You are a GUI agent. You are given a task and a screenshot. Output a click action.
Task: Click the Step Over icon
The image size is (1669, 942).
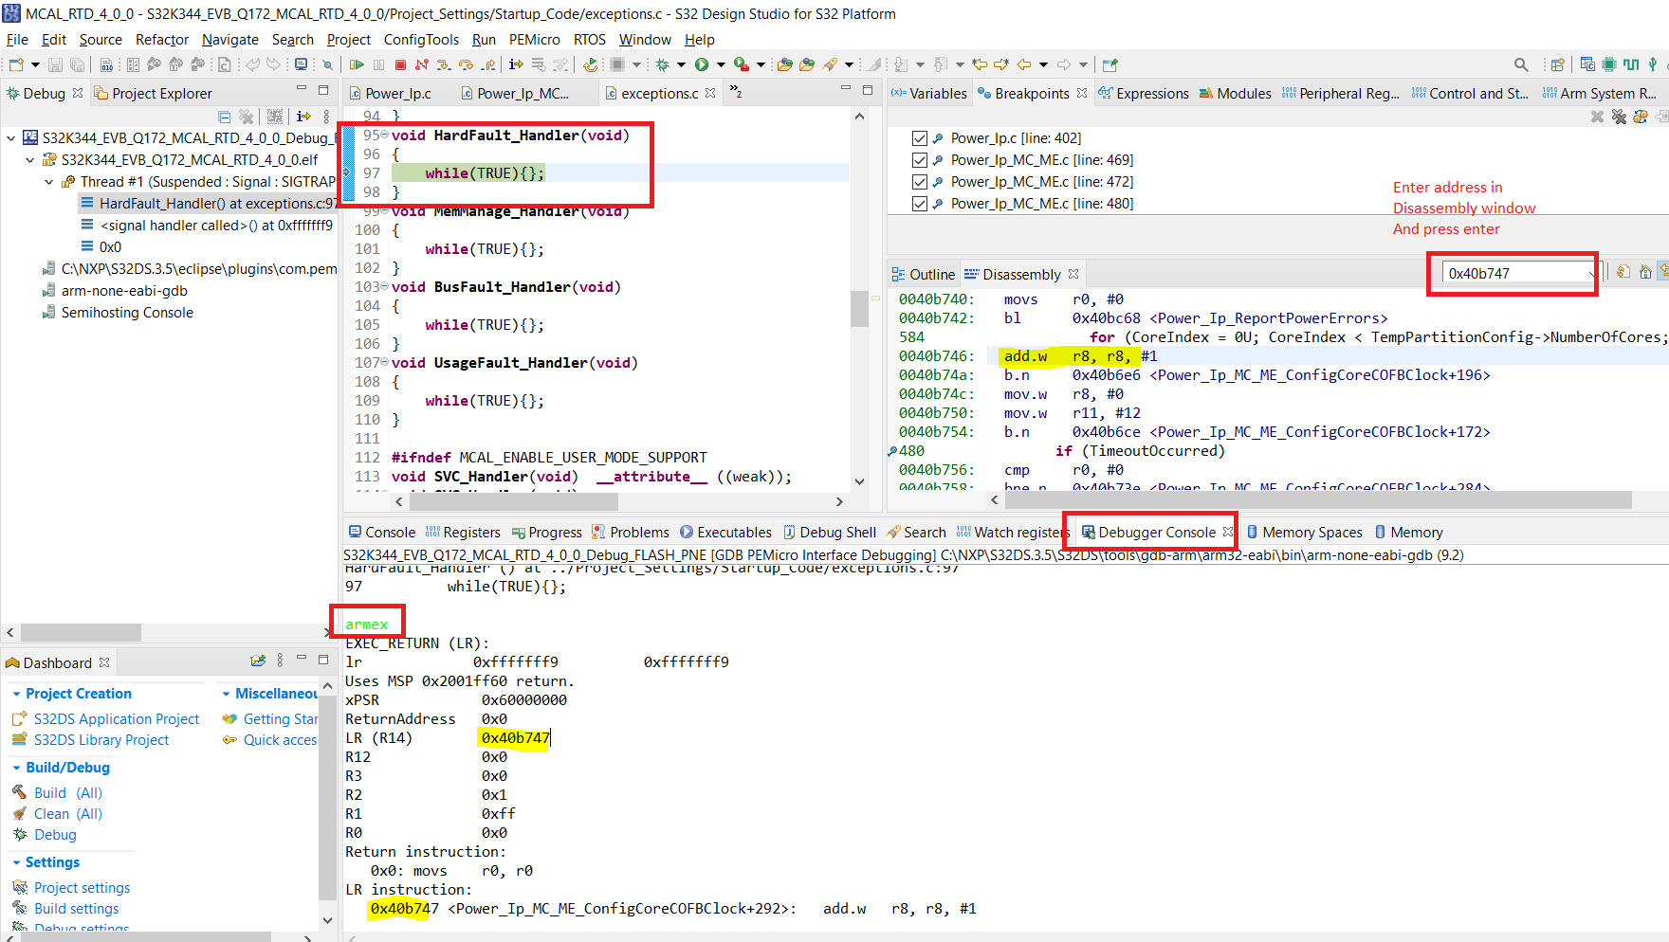click(466, 64)
